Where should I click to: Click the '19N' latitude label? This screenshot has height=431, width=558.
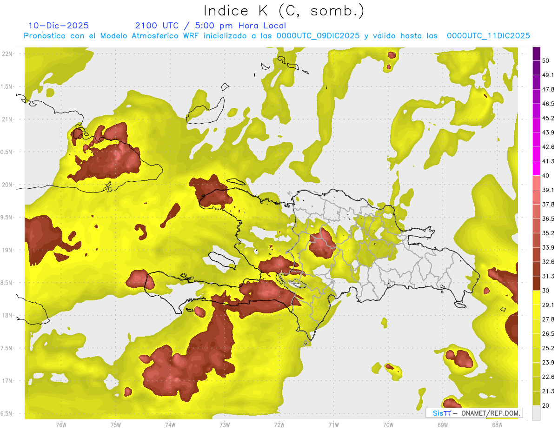(8, 250)
